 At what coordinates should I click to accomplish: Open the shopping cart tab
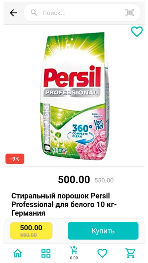(x=130, y=253)
